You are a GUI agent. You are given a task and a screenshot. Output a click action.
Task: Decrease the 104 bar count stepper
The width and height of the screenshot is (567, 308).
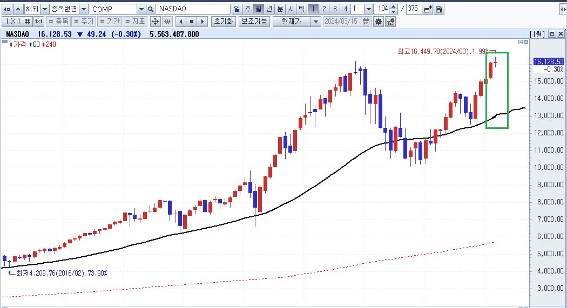coord(394,11)
